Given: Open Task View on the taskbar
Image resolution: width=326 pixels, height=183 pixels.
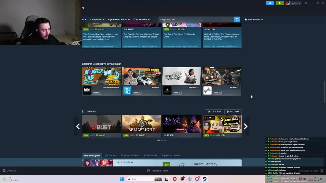Looking at the screenshot, I should (x=167, y=179).
